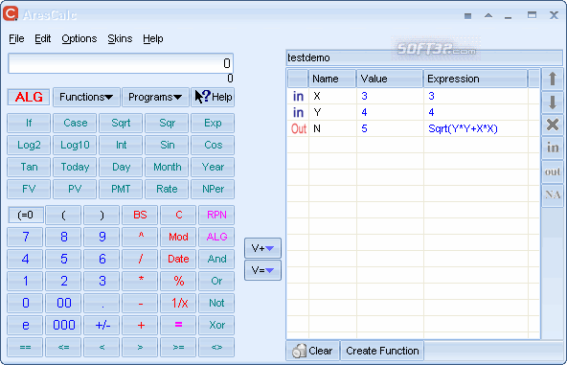Open the Skins menu
The width and height of the screenshot is (567, 365).
click(x=120, y=38)
